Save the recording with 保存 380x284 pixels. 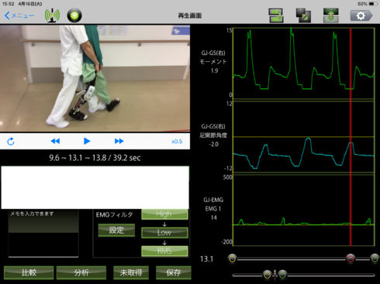[174, 272]
